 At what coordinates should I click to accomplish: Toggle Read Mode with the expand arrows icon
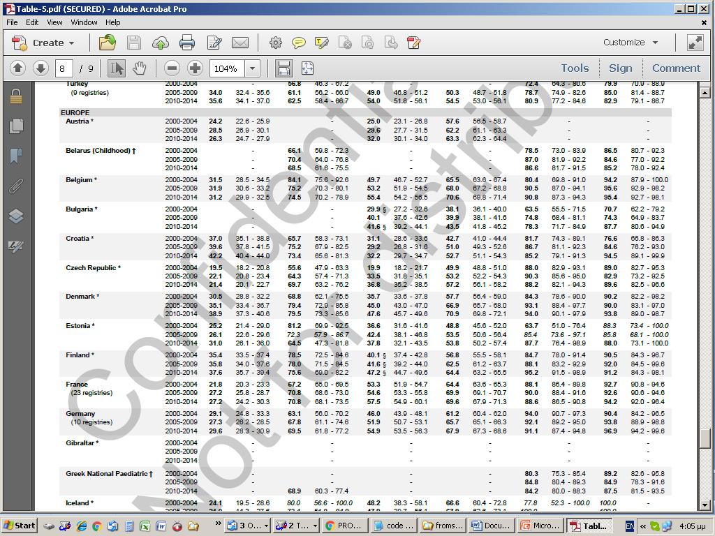coord(695,43)
